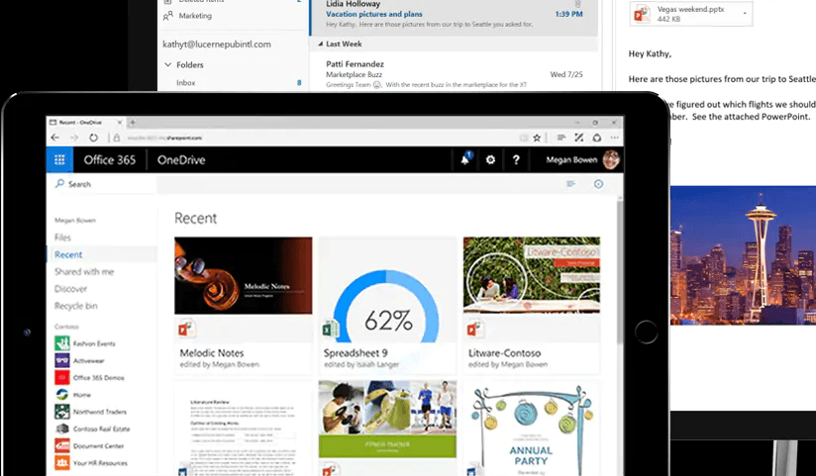Image resolution: width=816 pixels, height=476 pixels.
Task: Collapse the Folders section in Outlook
Action: (x=167, y=64)
